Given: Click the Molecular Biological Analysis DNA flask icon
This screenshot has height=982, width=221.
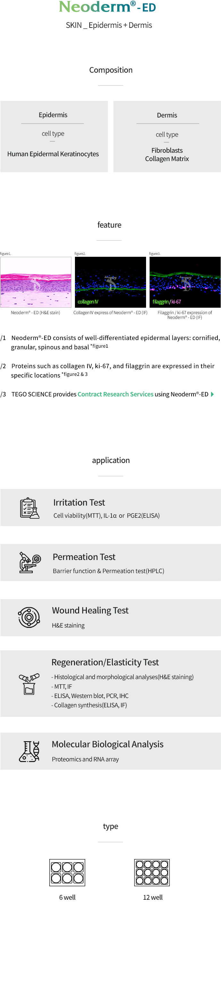Looking at the screenshot, I should pyautogui.click(x=29, y=751).
